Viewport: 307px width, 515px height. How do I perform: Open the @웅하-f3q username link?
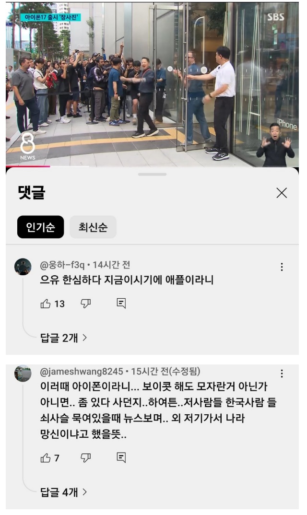click(62, 265)
